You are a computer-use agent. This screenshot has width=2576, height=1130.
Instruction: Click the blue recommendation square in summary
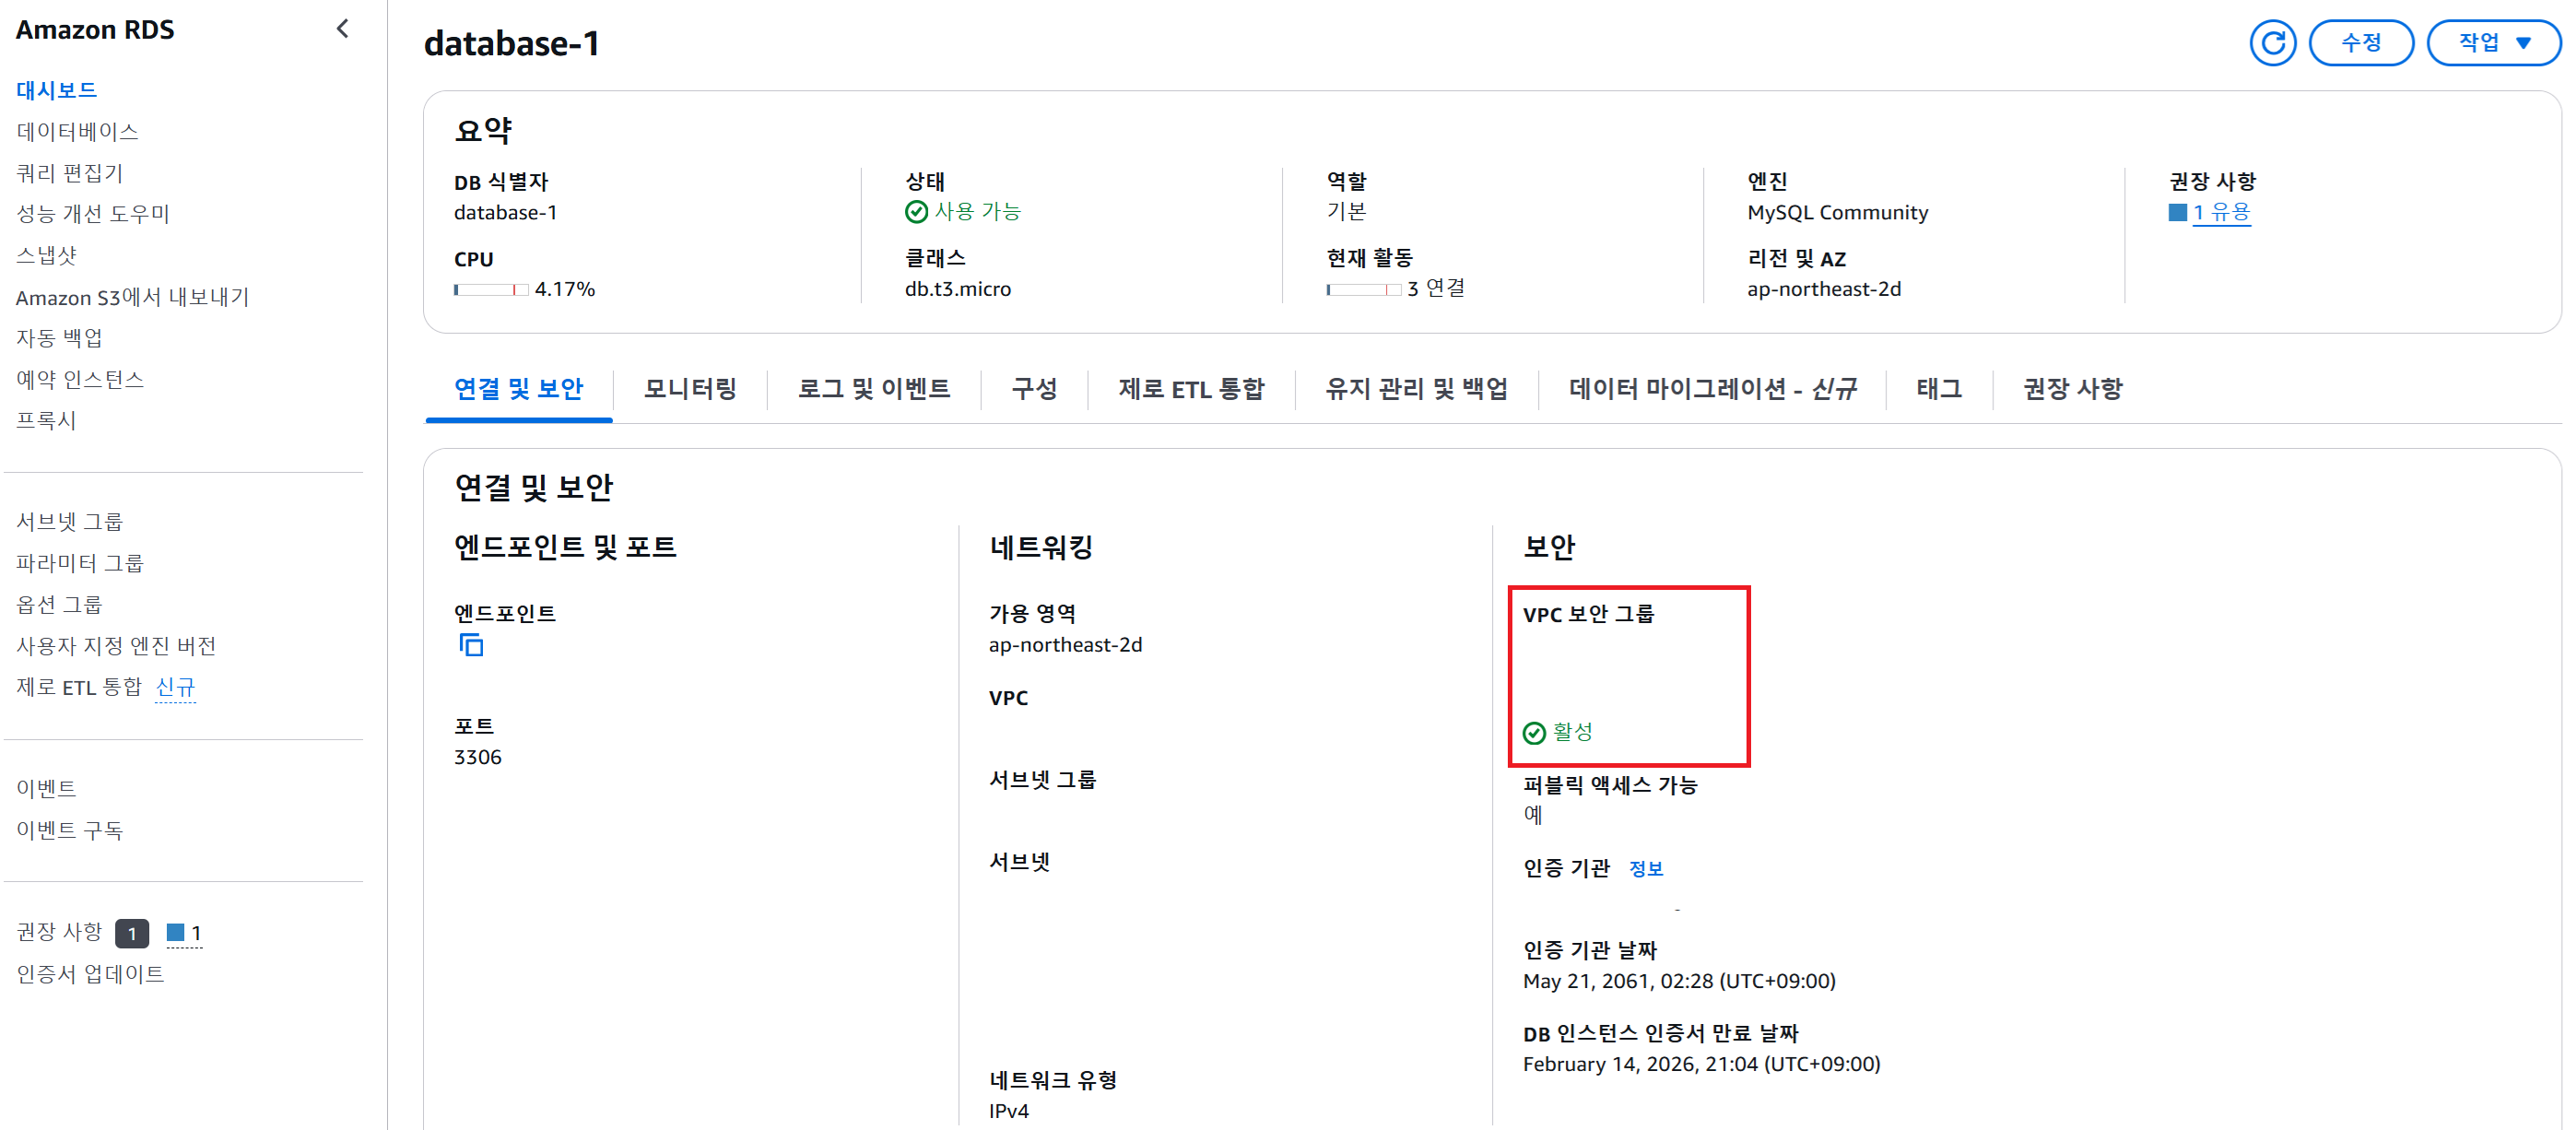[x=2177, y=212]
